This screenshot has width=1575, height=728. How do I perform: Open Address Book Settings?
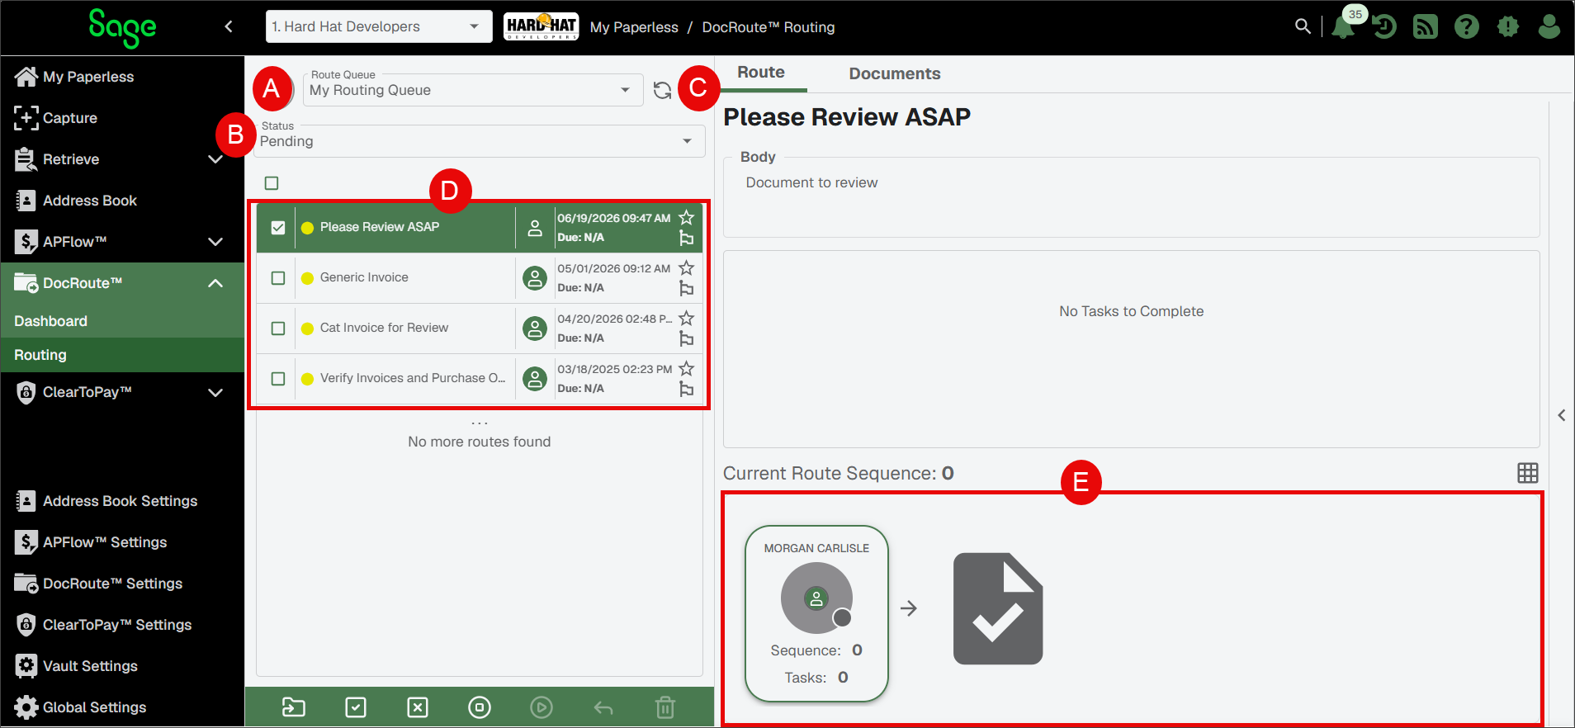(x=122, y=501)
